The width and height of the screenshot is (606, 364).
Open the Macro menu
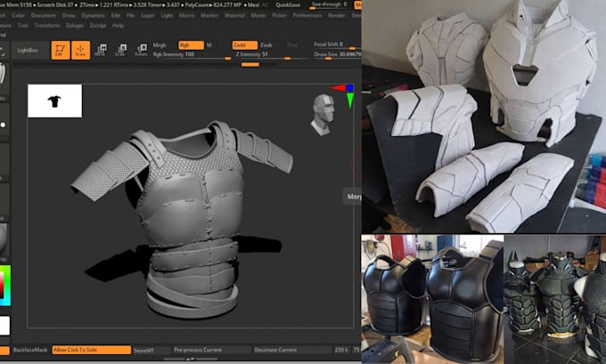point(186,15)
